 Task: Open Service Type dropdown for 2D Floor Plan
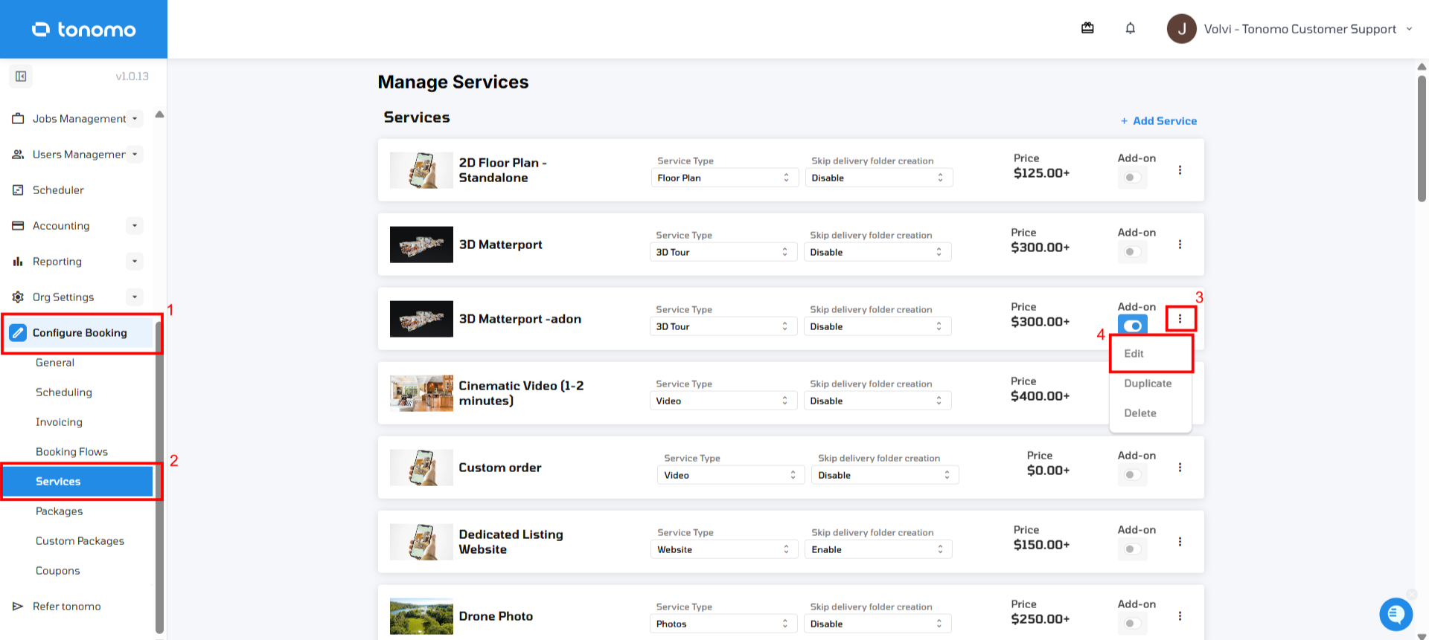click(x=724, y=178)
